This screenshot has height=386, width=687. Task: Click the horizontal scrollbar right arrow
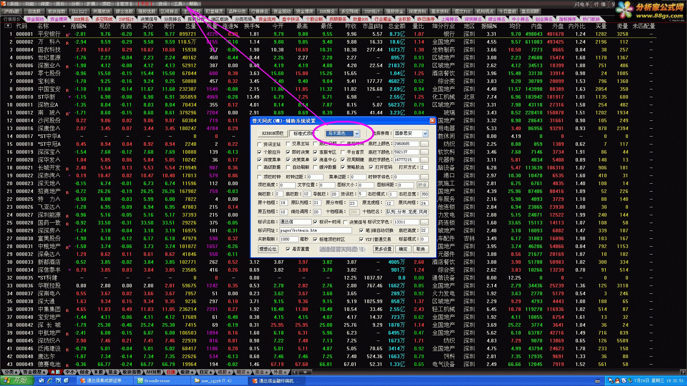(683, 372)
